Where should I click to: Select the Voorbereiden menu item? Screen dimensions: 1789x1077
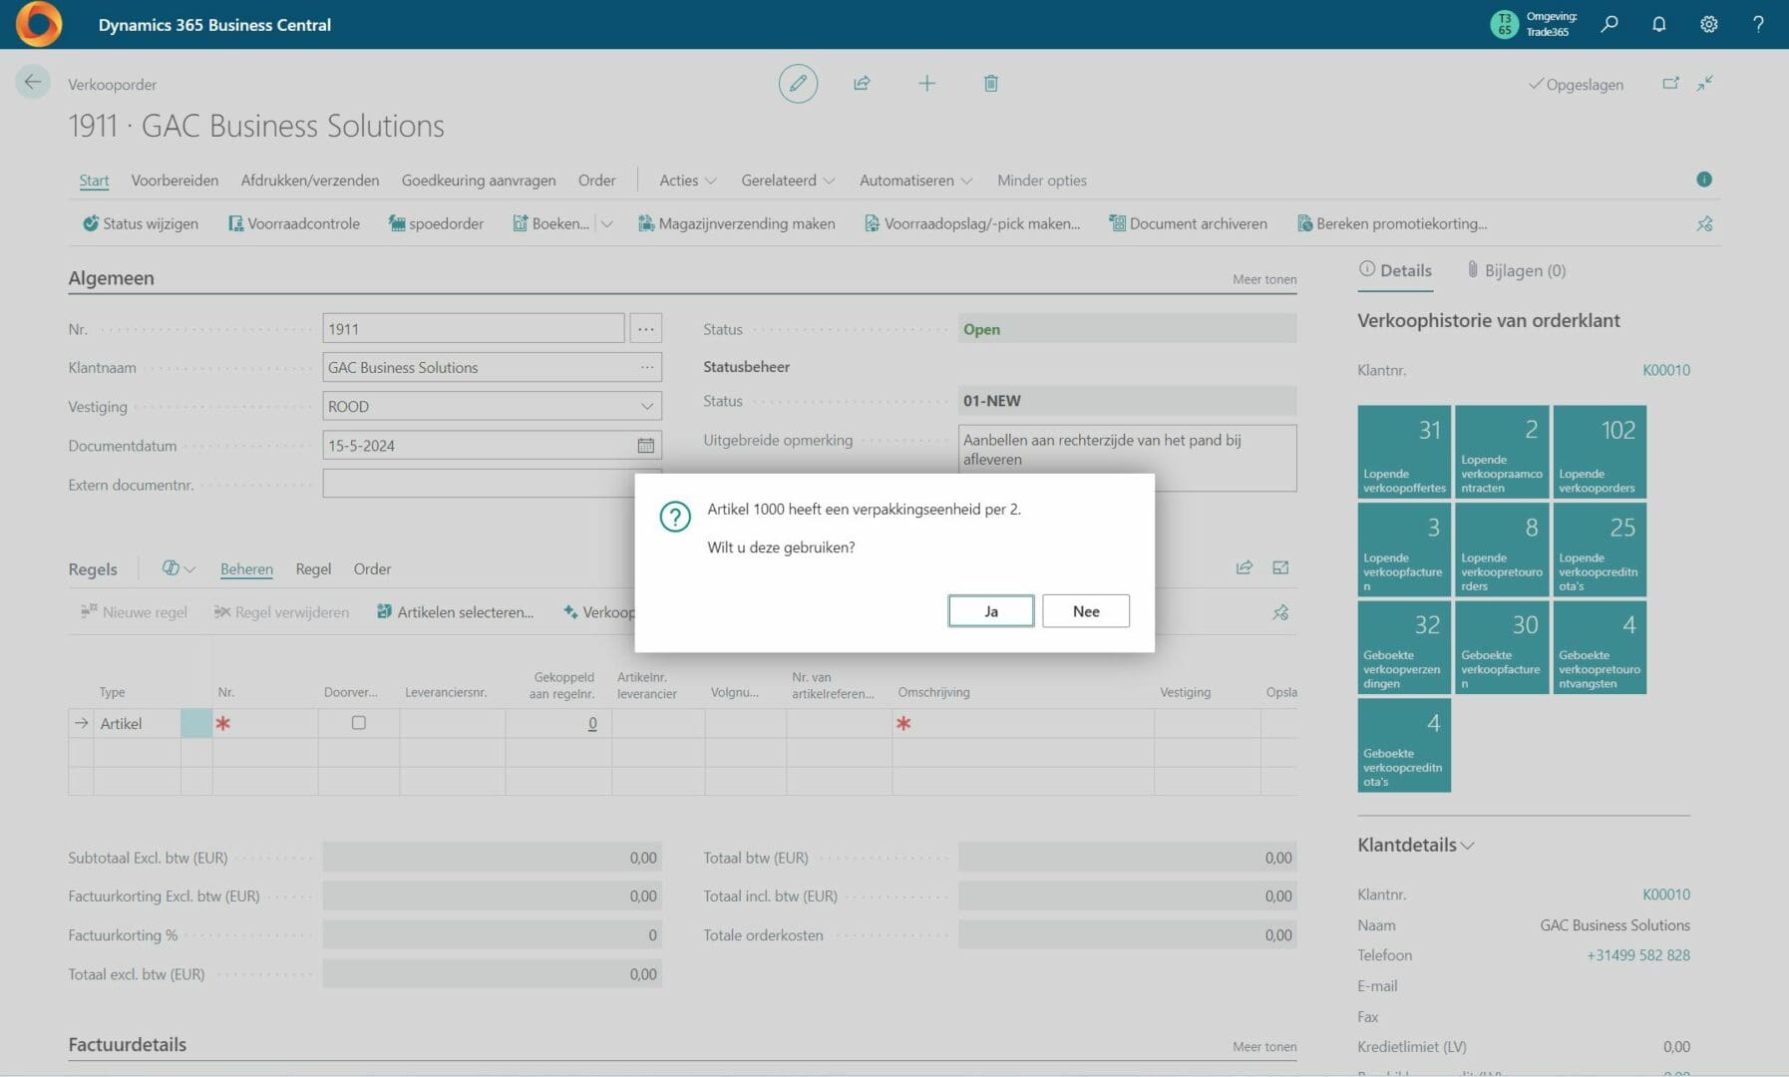pyautogui.click(x=175, y=180)
